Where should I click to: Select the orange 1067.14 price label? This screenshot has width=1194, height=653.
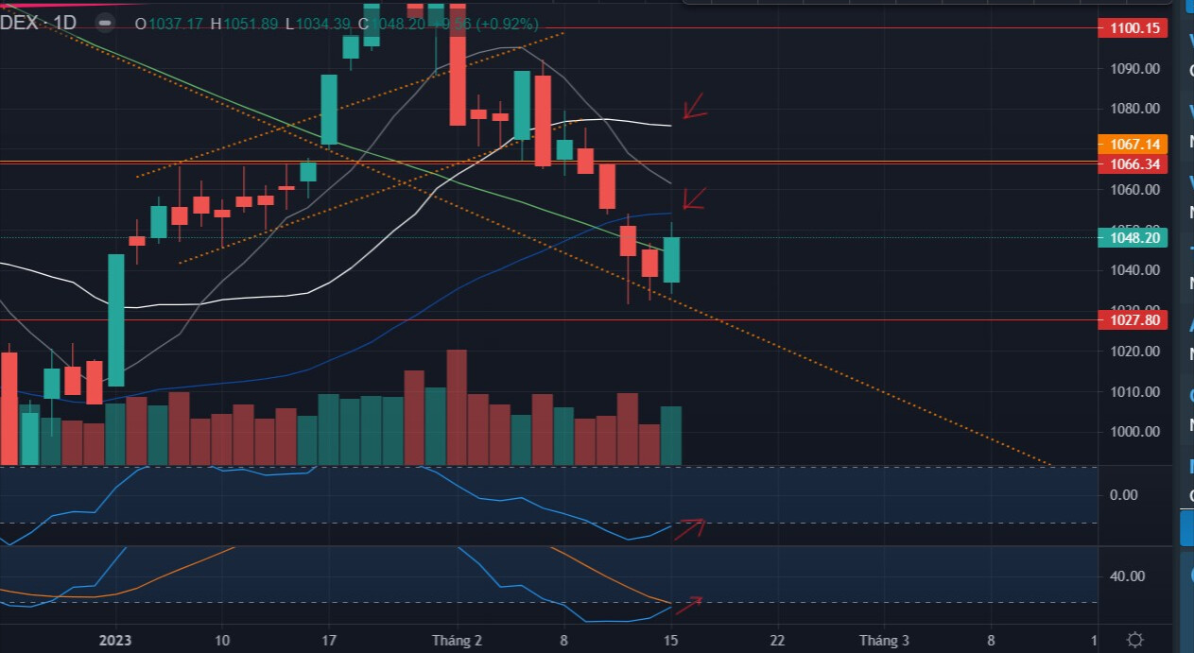coord(1132,145)
